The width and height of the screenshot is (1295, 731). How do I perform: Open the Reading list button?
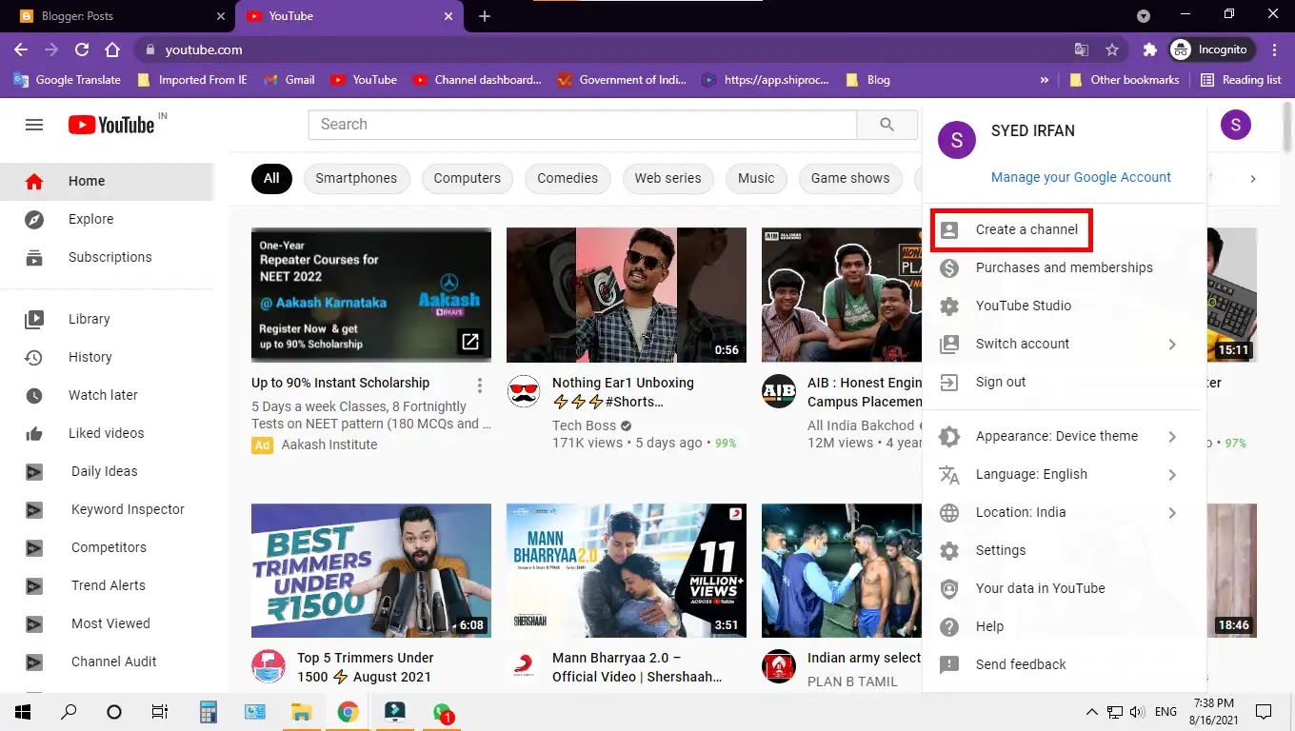coord(1240,80)
